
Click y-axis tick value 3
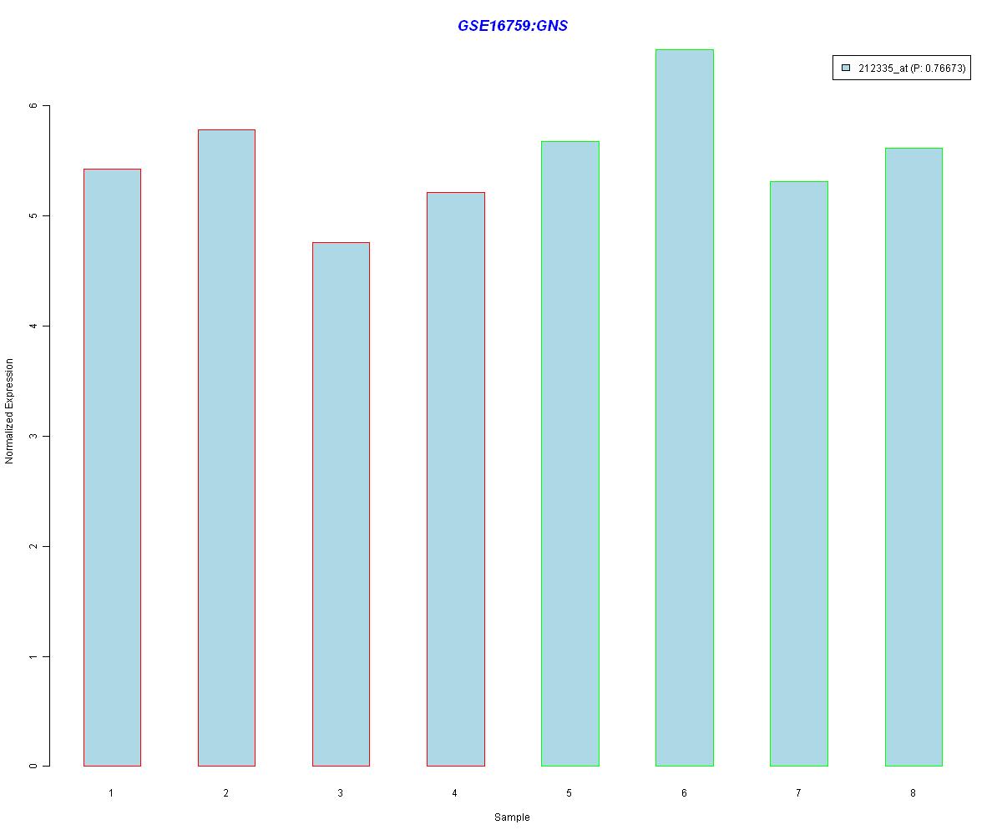(35, 437)
